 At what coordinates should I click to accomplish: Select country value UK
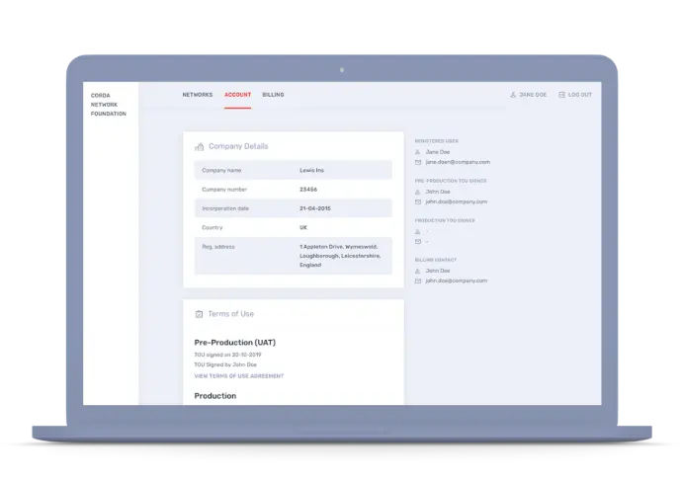click(x=303, y=228)
